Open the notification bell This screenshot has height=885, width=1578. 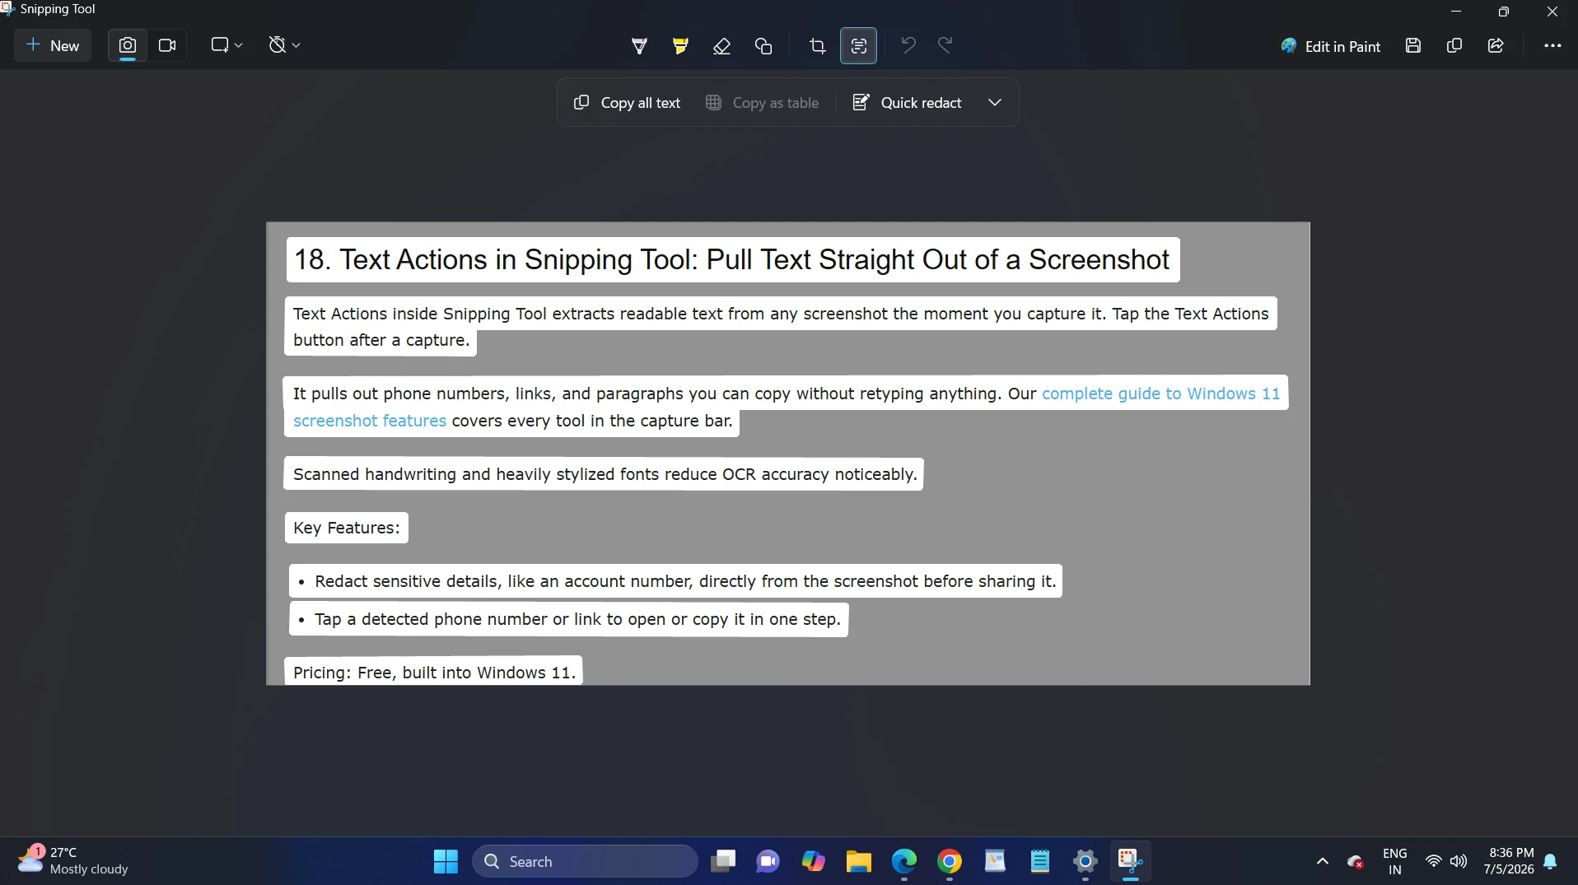1550,861
